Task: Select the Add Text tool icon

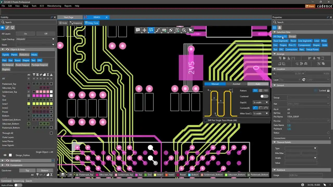Action: (x=177, y=30)
